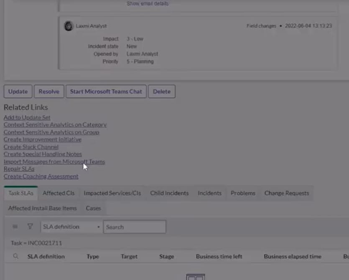Click the Laxmi Analyst name in activity

pyautogui.click(x=91, y=26)
